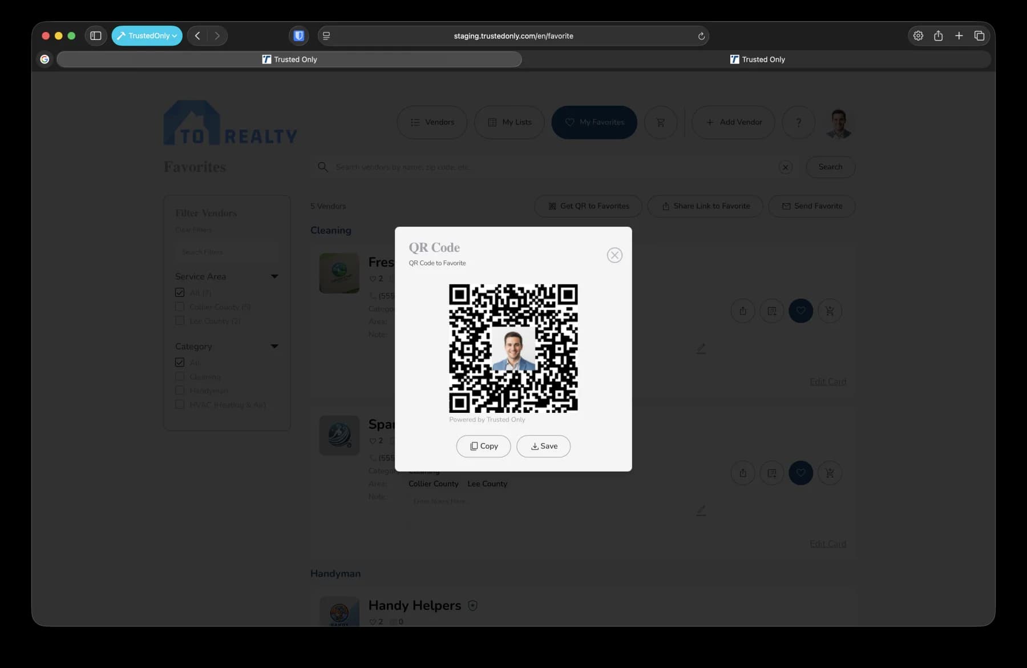Open My Favorites navigation
The width and height of the screenshot is (1027, 668).
(595, 122)
